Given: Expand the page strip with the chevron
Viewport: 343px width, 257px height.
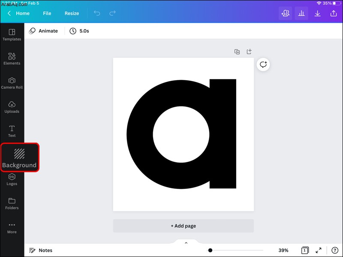Looking at the screenshot, I should point(186,243).
